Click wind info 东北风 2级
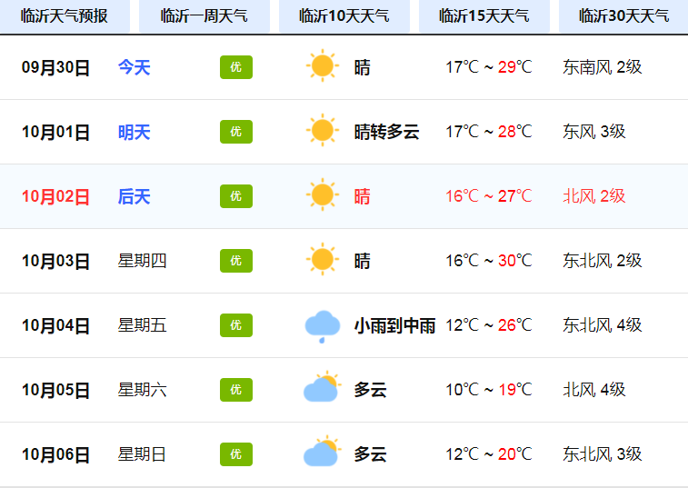 [603, 261]
